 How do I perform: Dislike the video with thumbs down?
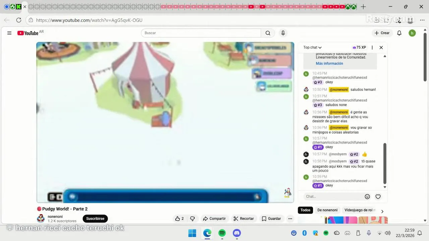click(192, 219)
